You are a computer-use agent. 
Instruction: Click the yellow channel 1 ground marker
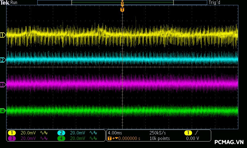(3, 35)
